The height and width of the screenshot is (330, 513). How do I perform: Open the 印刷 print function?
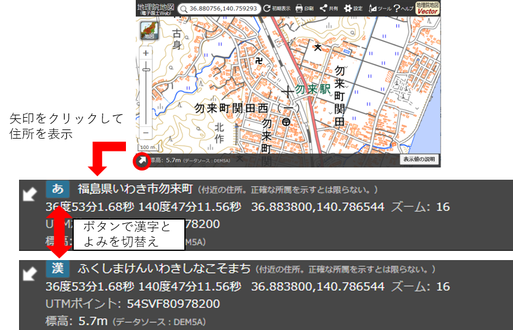click(304, 9)
